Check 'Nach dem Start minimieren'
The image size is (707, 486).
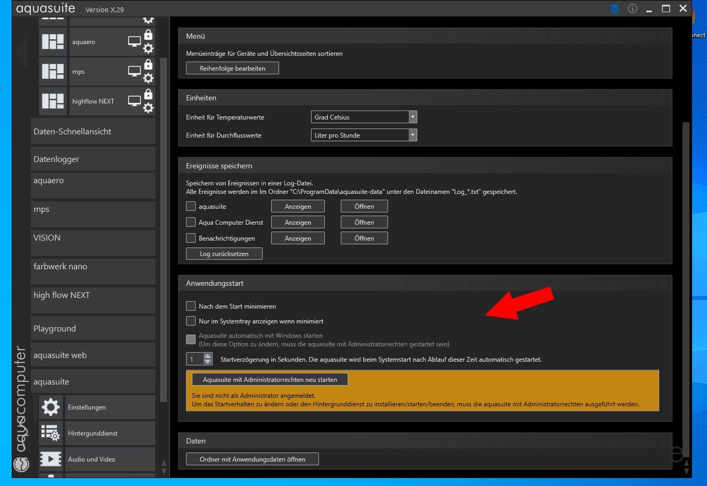coord(191,306)
